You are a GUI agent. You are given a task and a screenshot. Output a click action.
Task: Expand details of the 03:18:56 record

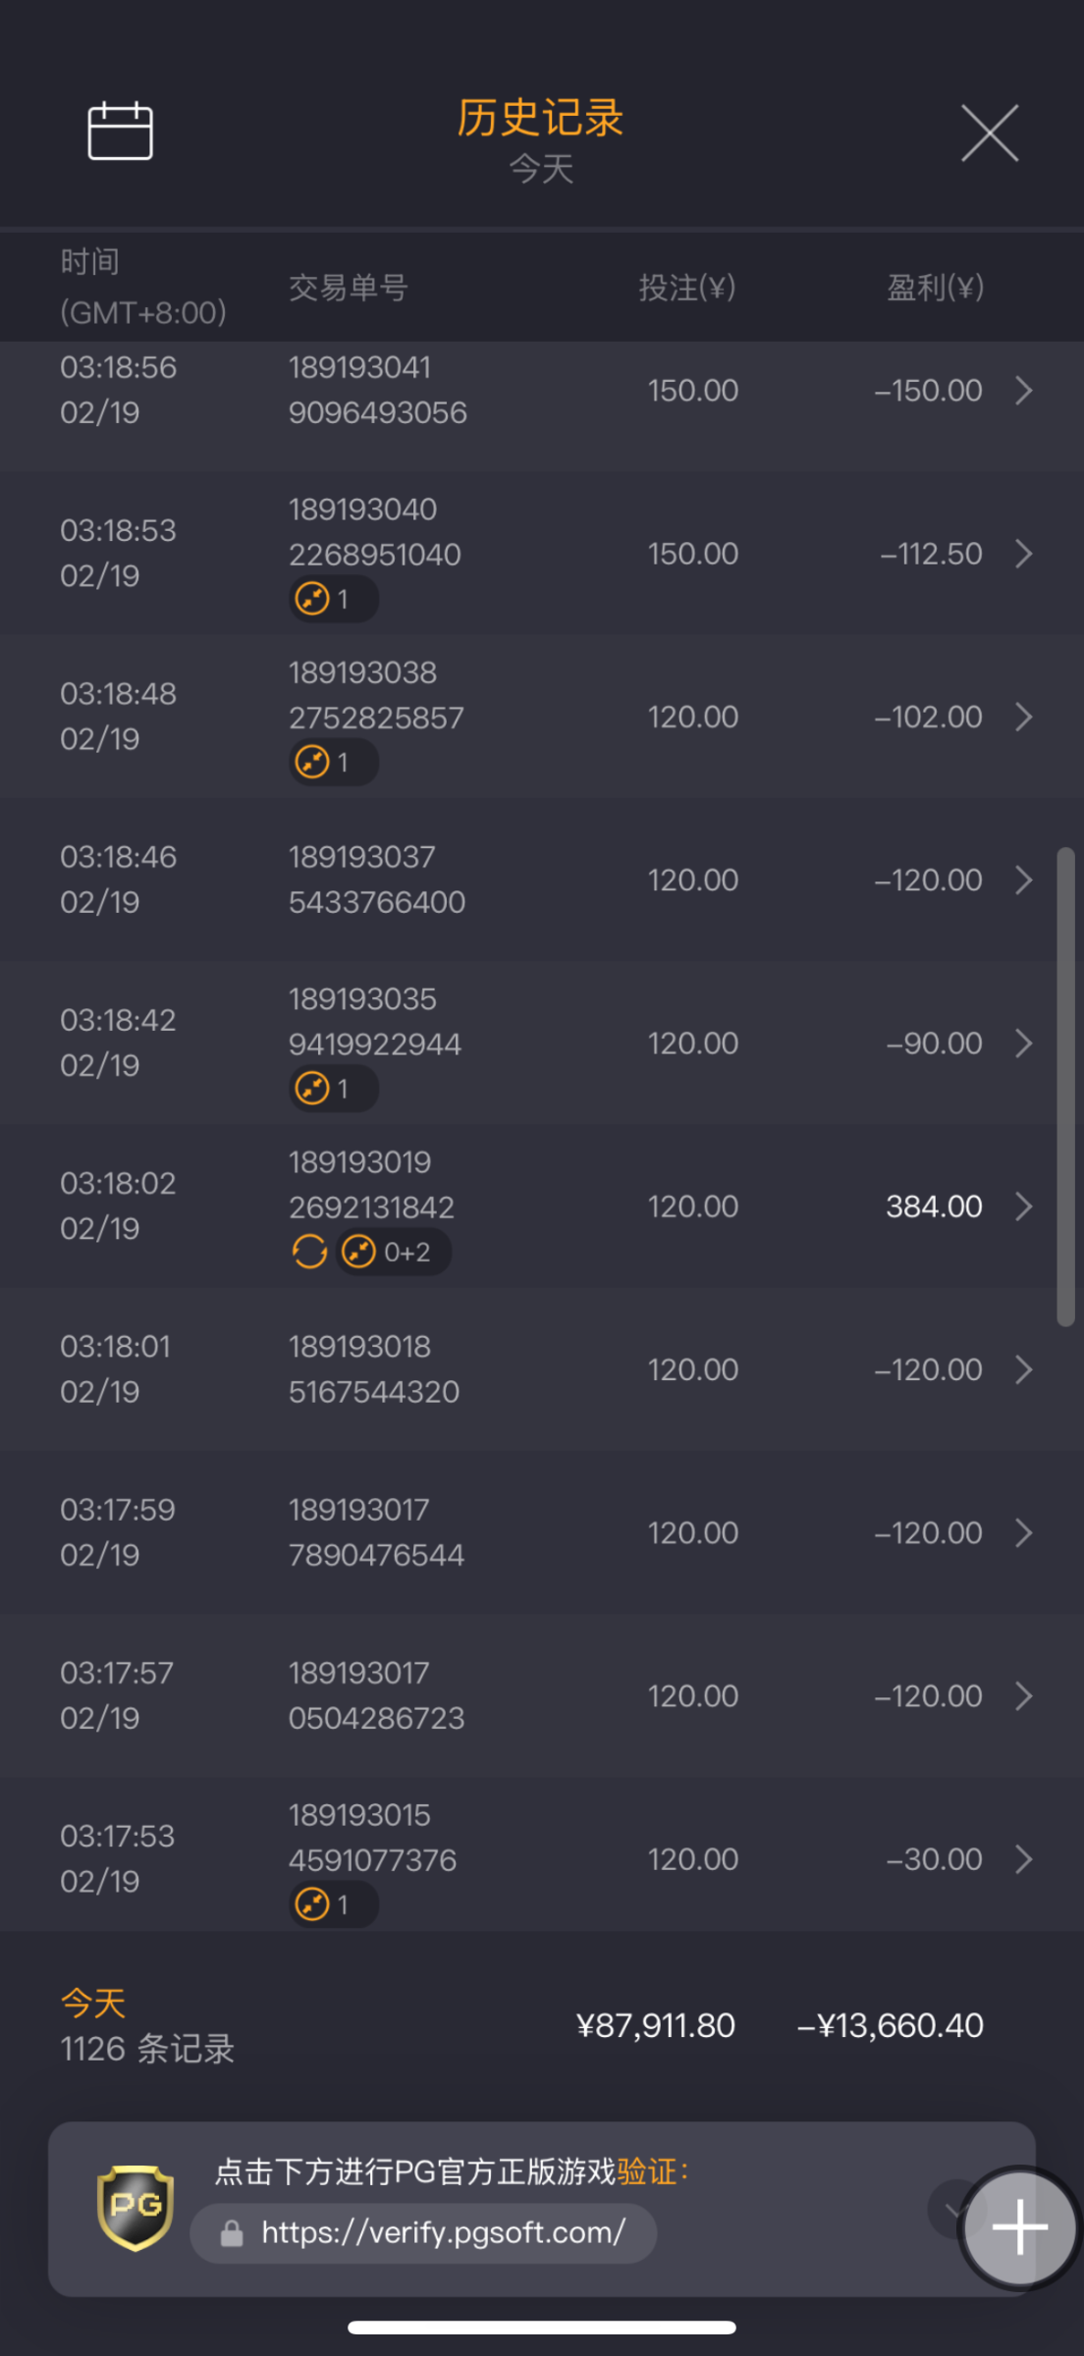pyautogui.click(x=1023, y=391)
